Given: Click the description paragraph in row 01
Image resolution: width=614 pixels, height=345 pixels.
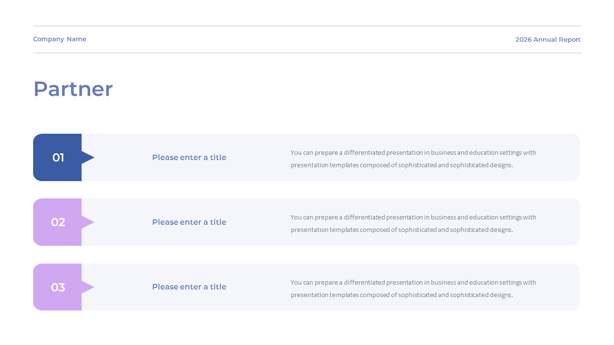Looking at the screenshot, I should 413,159.
